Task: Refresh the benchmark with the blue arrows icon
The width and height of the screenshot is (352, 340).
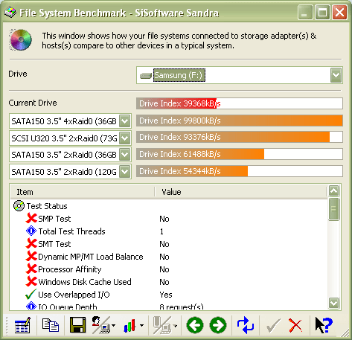Action: point(246,325)
